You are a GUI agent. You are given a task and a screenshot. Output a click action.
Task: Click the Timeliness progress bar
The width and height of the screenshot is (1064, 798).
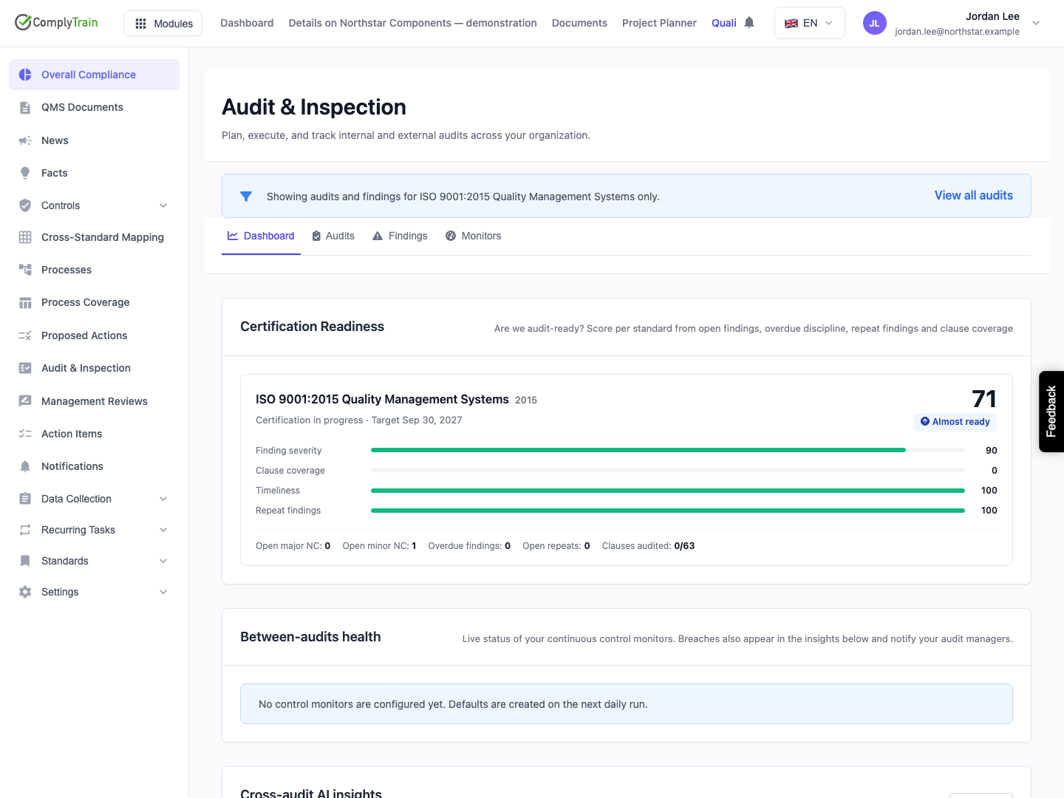click(668, 491)
